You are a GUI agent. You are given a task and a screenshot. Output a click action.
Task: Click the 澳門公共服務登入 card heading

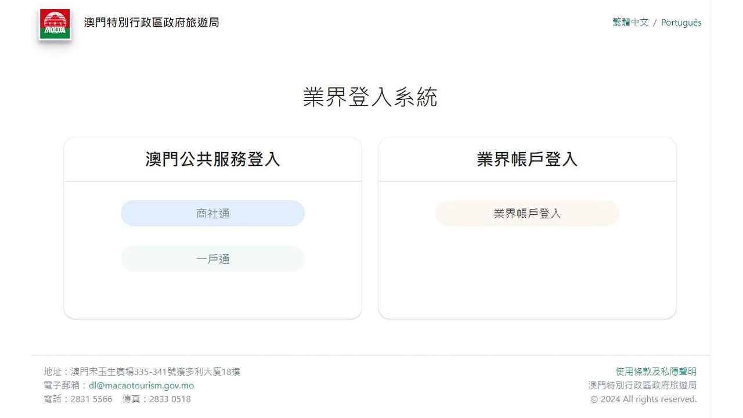point(212,159)
